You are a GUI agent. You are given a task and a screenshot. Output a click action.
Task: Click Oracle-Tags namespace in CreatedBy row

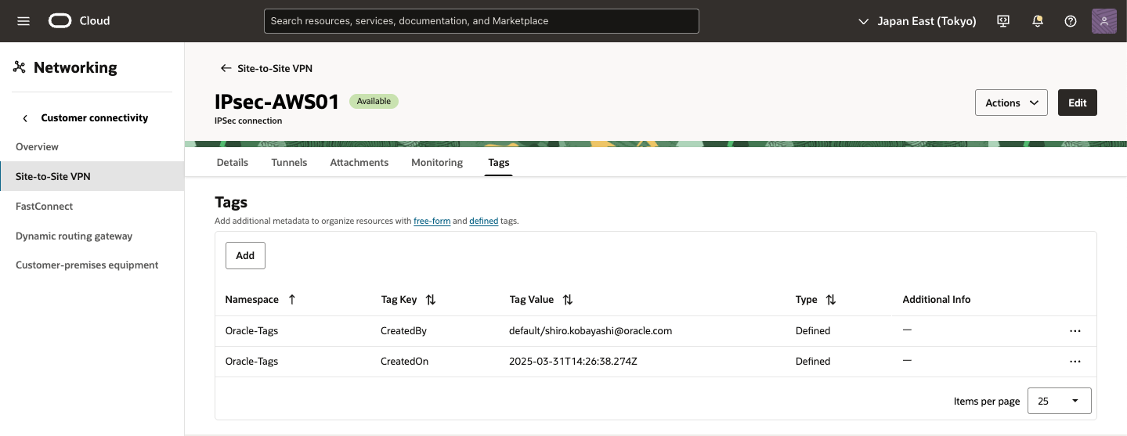251,331
